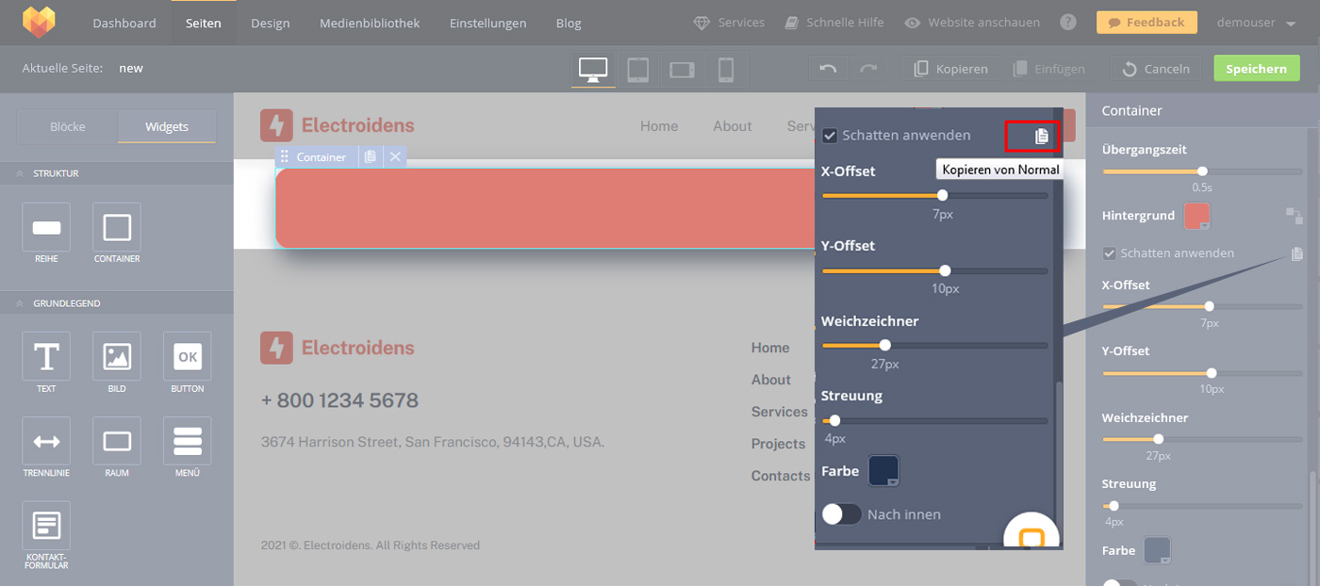Toggle Schatten anwenden in right panel
Viewport: 1320px width, 586px height.
click(x=1110, y=253)
